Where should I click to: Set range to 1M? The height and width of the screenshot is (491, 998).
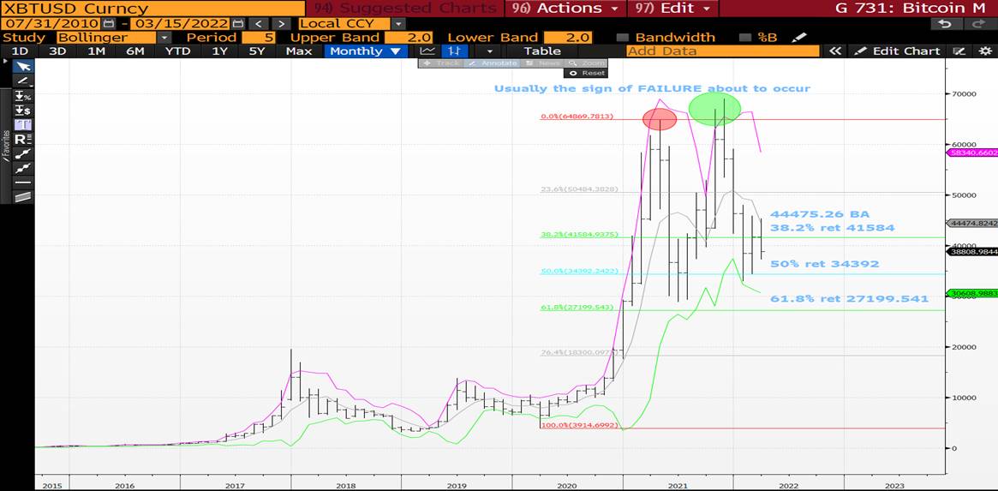(96, 51)
